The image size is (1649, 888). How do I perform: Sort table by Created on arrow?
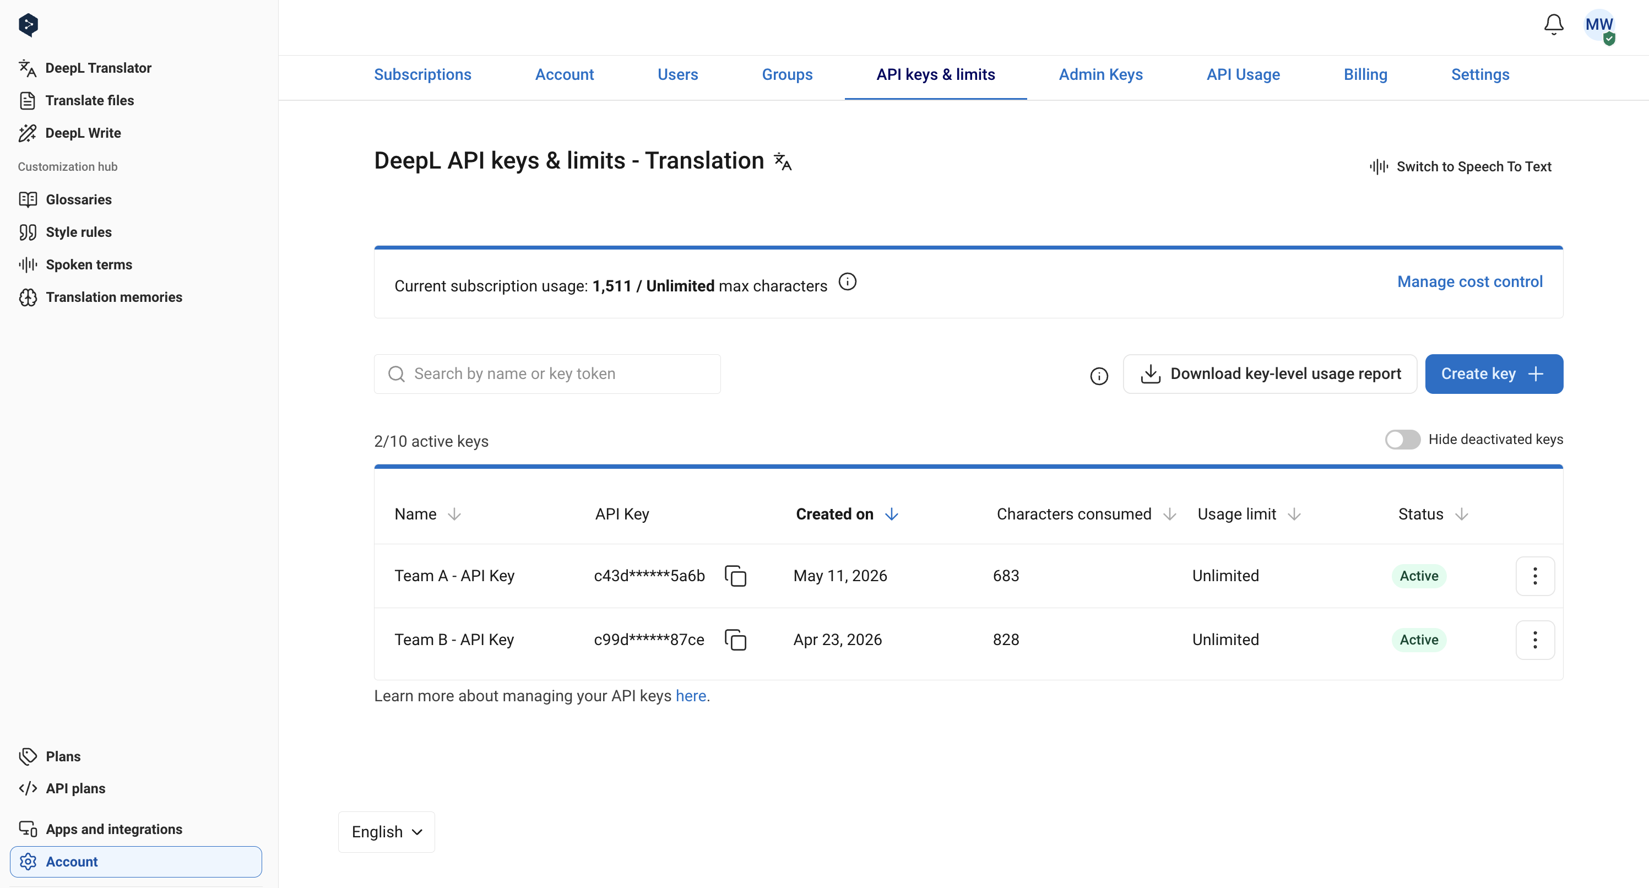[x=892, y=514]
